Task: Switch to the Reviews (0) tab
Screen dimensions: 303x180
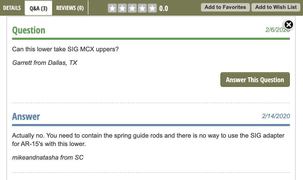Action: click(70, 8)
